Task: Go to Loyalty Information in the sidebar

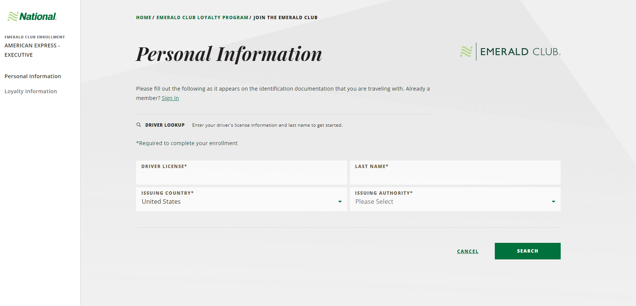Action: [31, 91]
